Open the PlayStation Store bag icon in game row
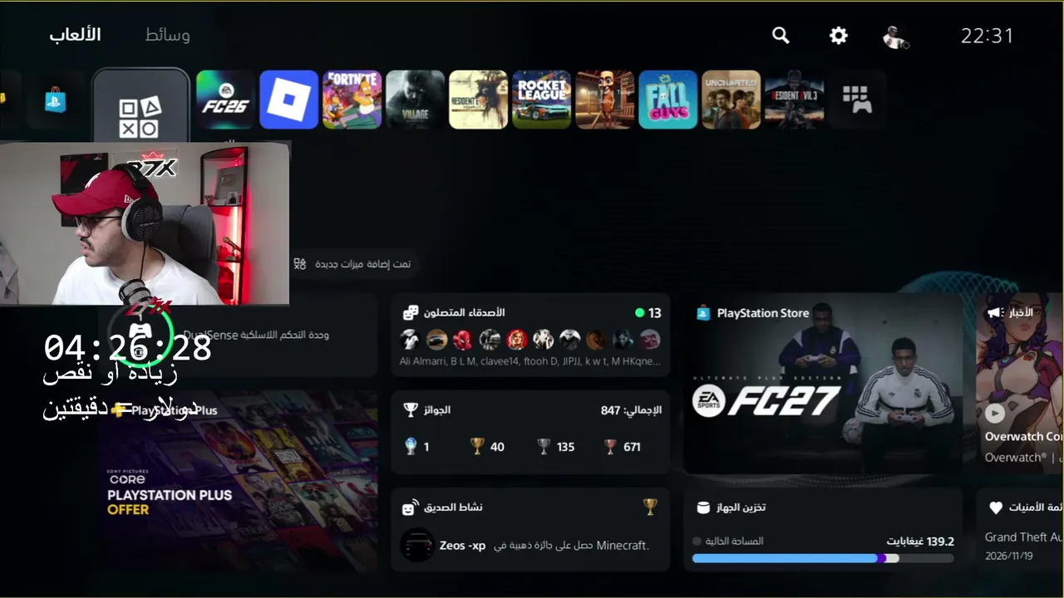 pos(55,100)
